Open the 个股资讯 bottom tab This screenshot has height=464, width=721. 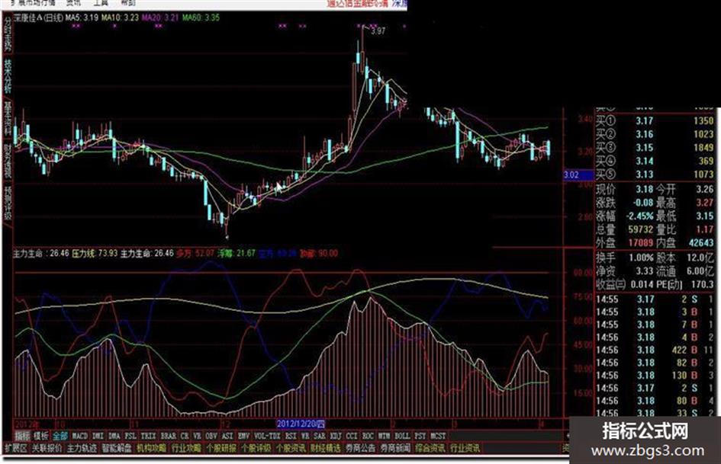[x=291, y=448]
